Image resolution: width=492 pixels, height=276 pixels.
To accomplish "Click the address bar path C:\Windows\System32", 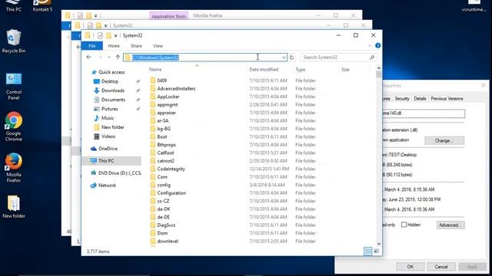I will point(155,58).
